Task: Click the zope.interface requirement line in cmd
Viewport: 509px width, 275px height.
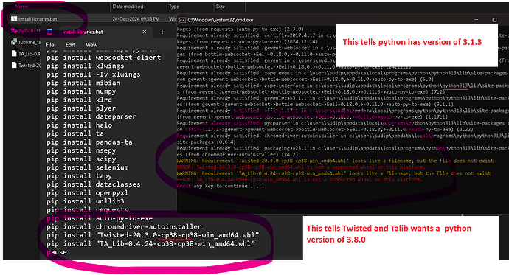Action: pos(343,86)
